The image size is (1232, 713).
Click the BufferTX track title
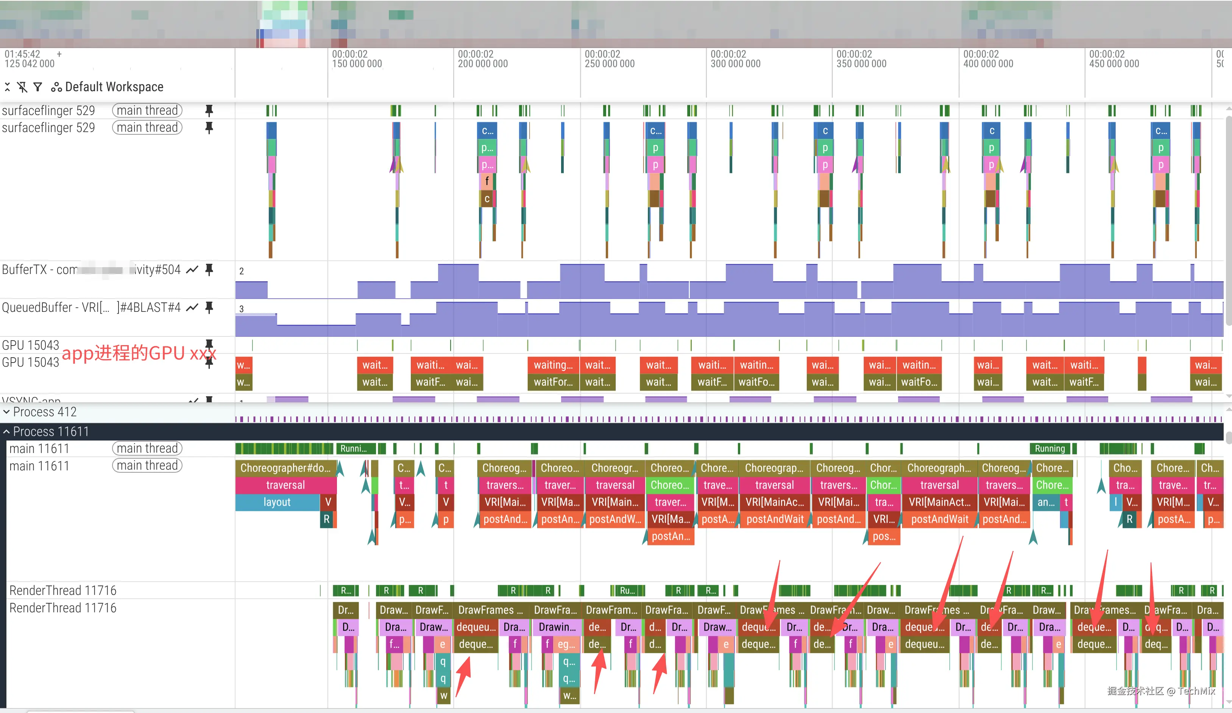[x=91, y=269]
